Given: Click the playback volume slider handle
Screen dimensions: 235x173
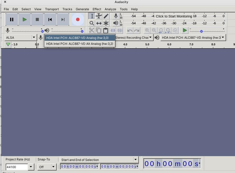Looking at the screenshot, I should click(82, 31).
